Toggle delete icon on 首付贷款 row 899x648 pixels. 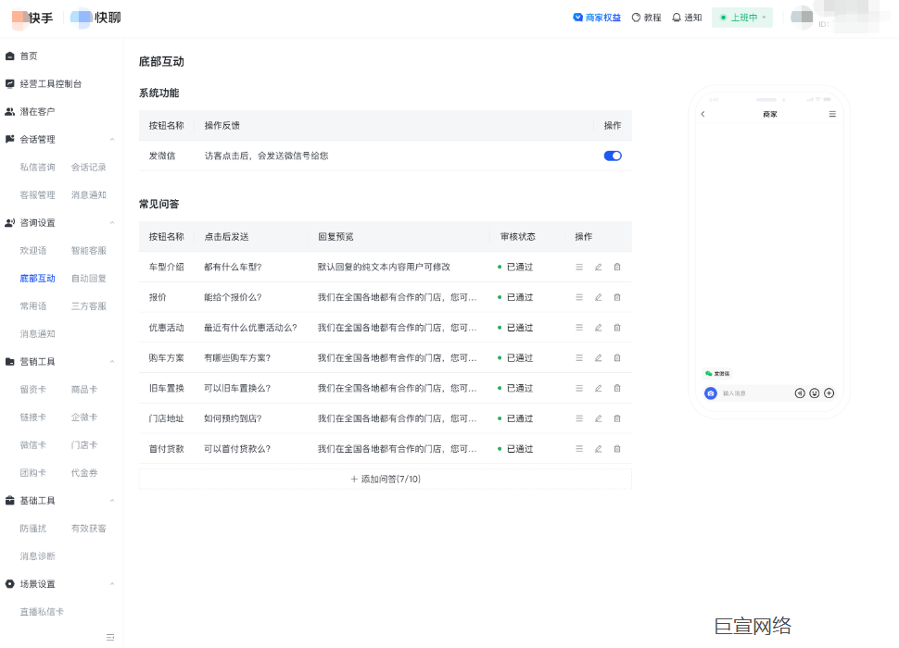click(x=616, y=449)
